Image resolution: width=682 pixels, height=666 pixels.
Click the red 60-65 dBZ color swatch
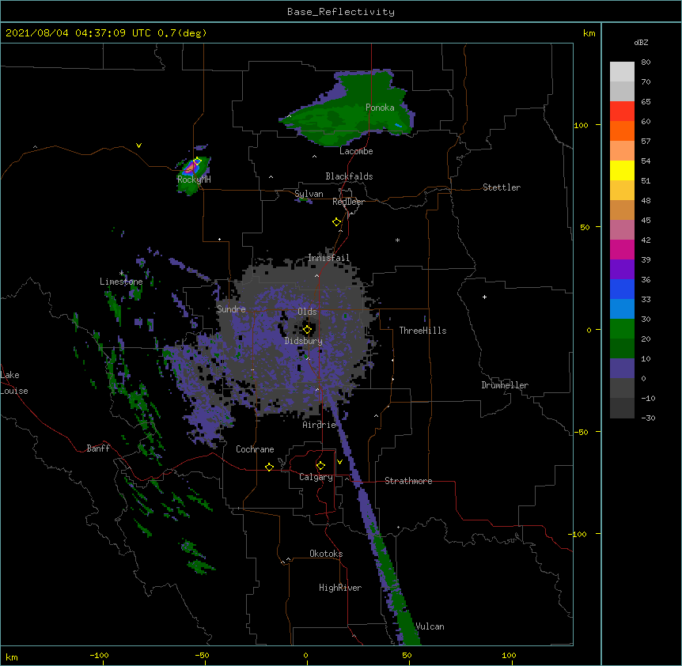pos(622,111)
